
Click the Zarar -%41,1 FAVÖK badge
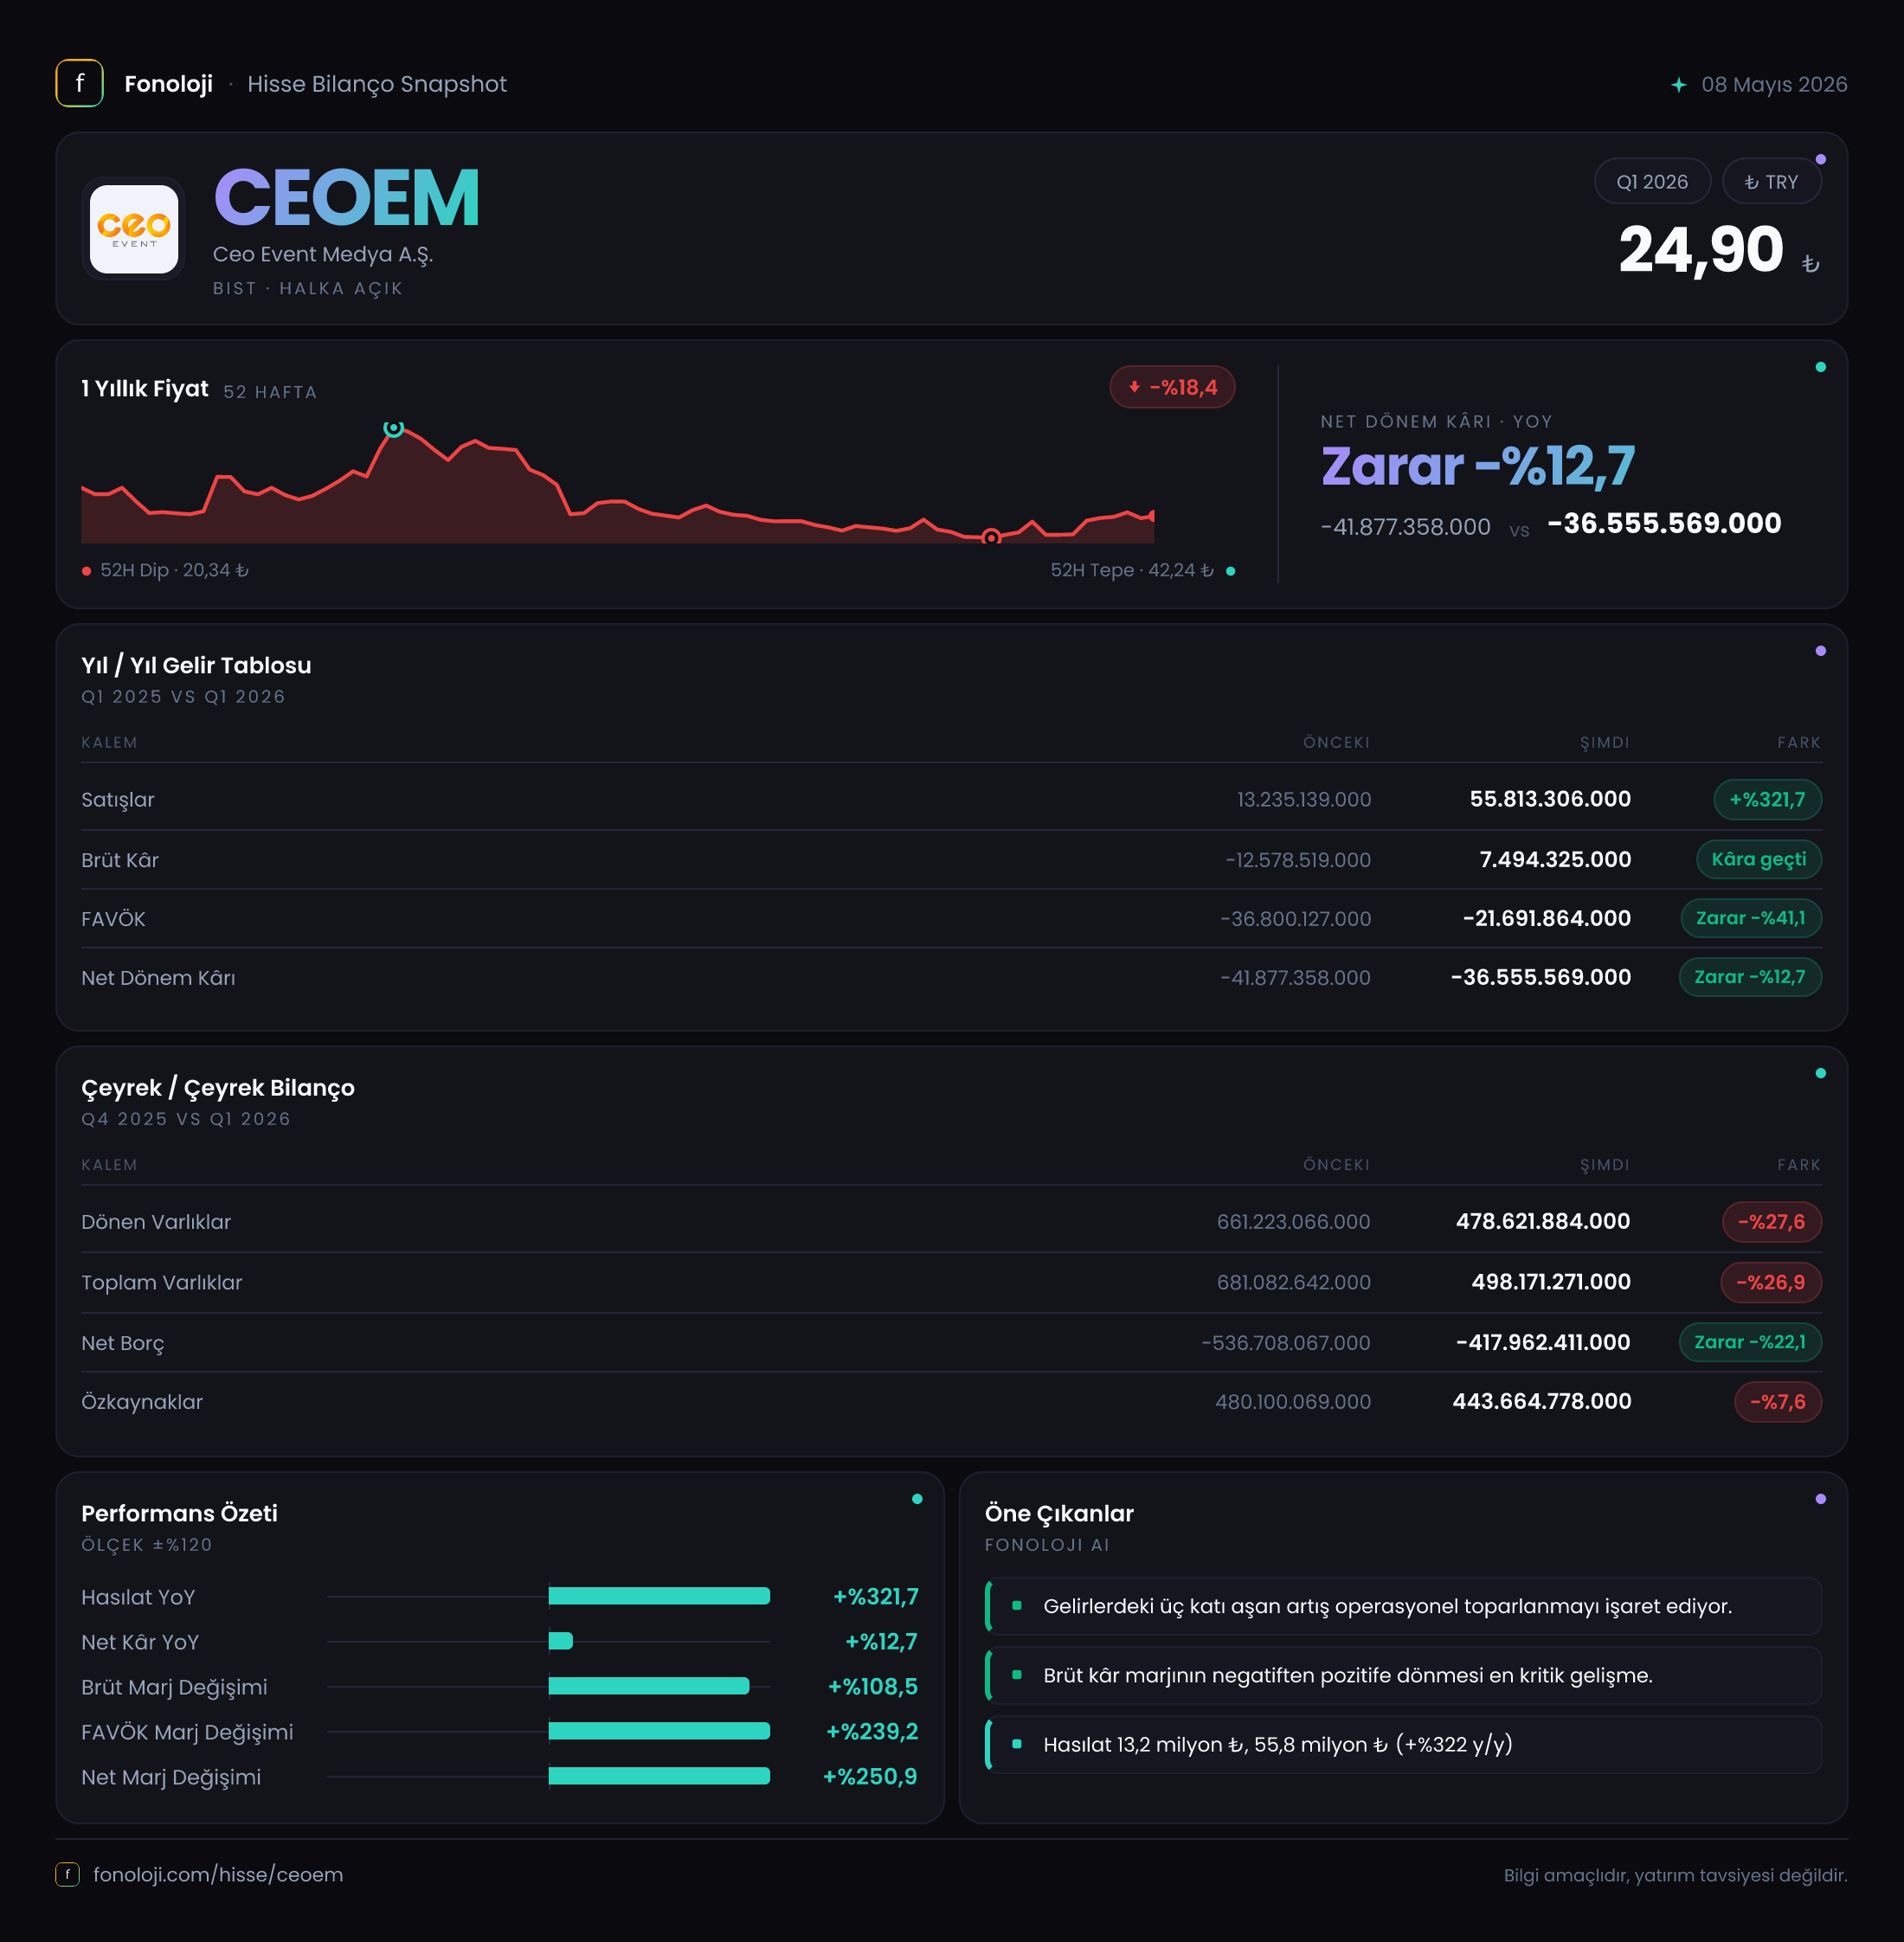tap(1750, 918)
